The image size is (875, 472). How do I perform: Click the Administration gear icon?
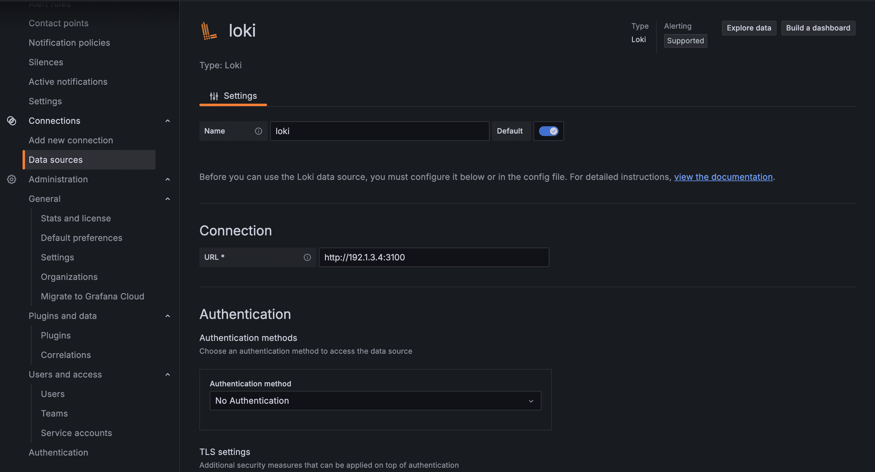(x=12, y=179)
